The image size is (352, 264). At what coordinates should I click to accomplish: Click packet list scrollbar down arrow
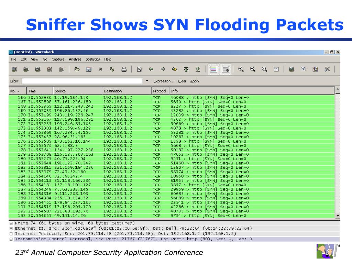[x=338, y=216]
